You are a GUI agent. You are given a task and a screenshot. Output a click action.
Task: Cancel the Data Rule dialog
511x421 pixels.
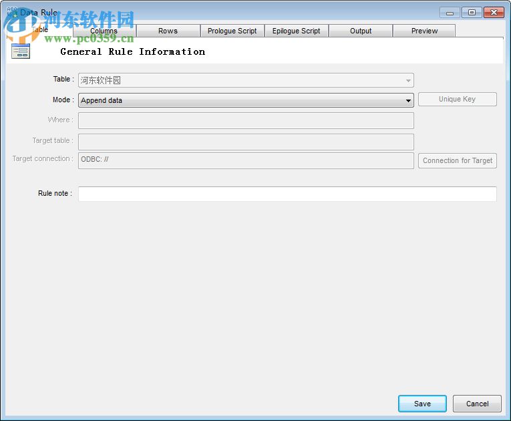coord(477,404)
